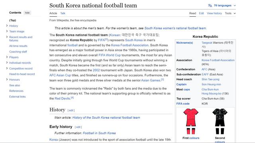Expand Recent results and fixtures section

(x=7, y=37)
